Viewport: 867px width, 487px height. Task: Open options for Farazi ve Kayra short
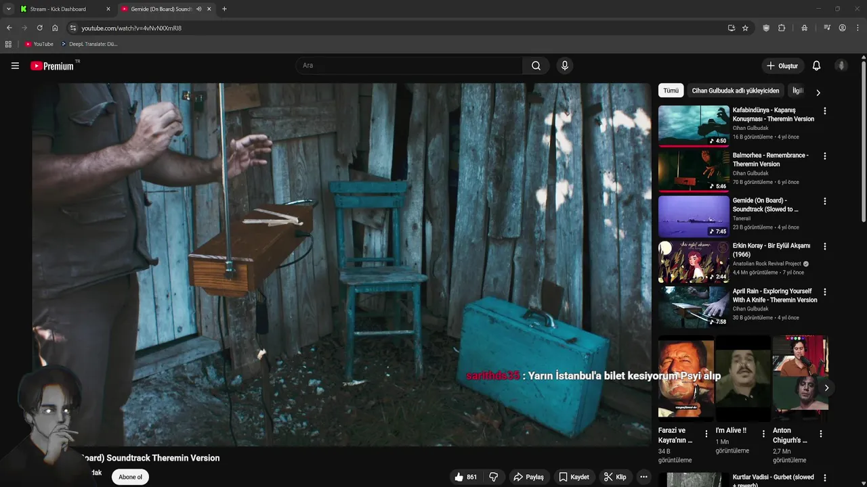706,434
